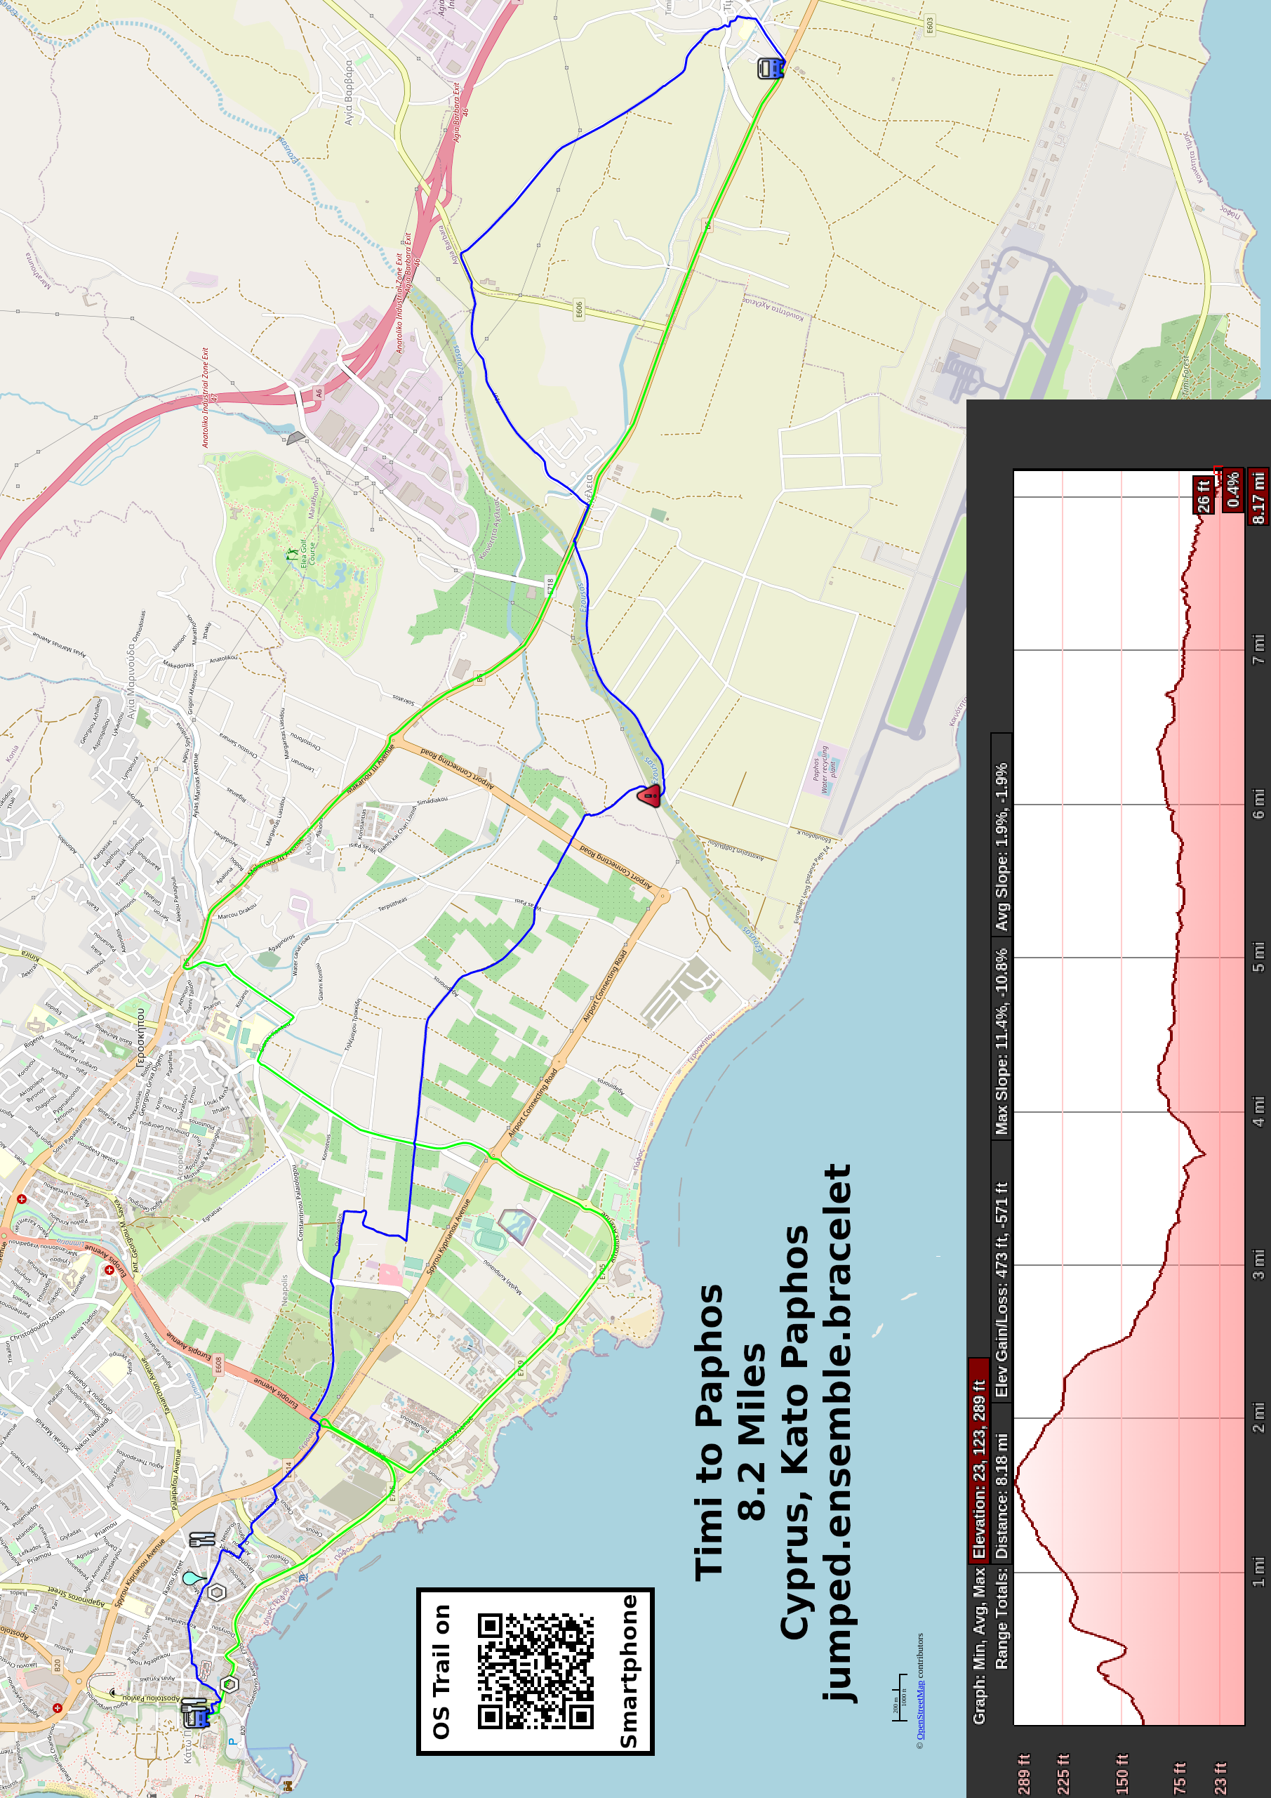Select the restaurant fork-and-knife icon
This screenshot has width=1271, height=1798.
click(202, 1540)
